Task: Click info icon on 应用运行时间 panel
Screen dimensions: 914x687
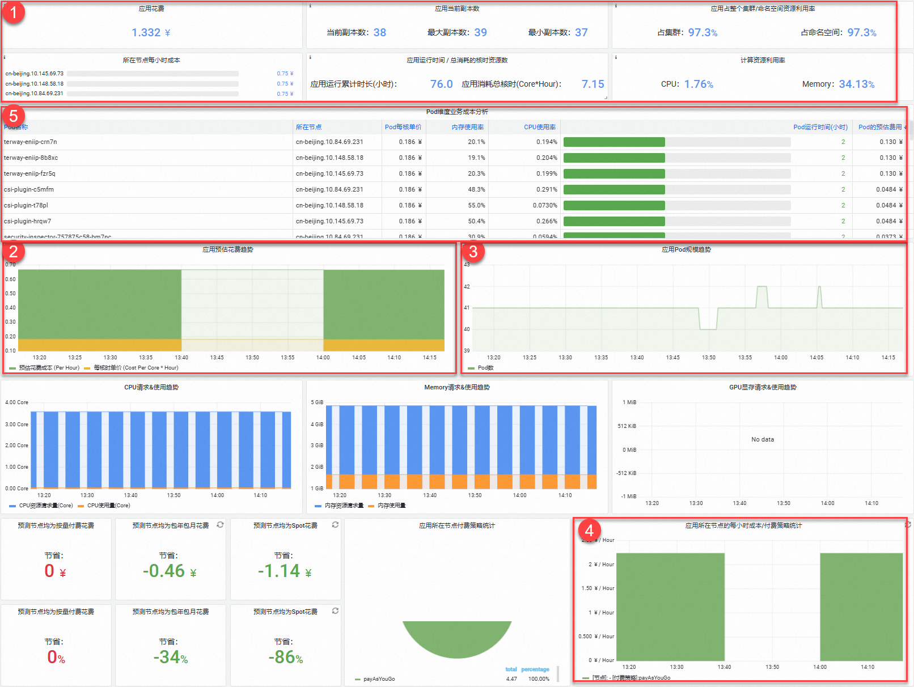Action: point(310,57)
